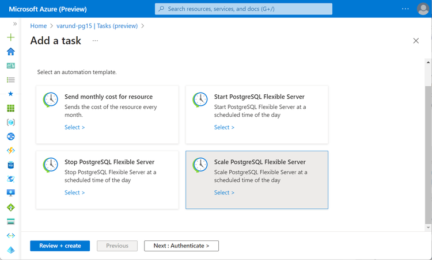Open All services list icon

coord(10,80)
